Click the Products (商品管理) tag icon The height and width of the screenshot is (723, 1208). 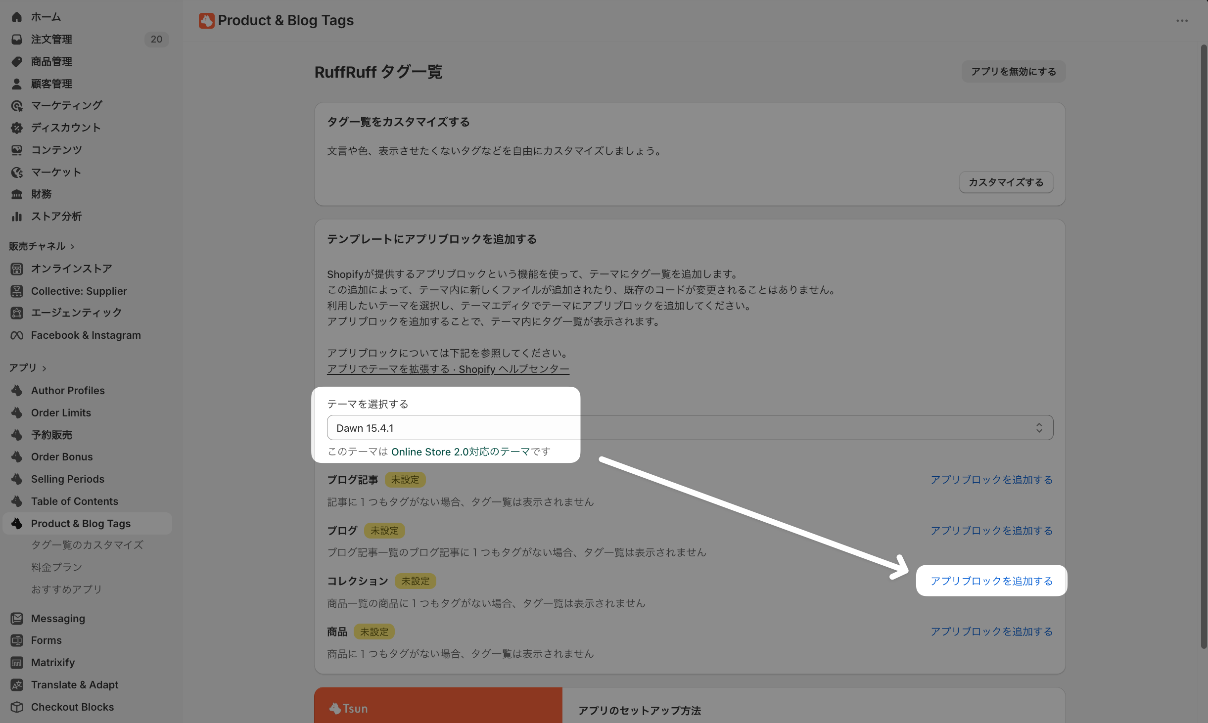[x=17, y=61]
